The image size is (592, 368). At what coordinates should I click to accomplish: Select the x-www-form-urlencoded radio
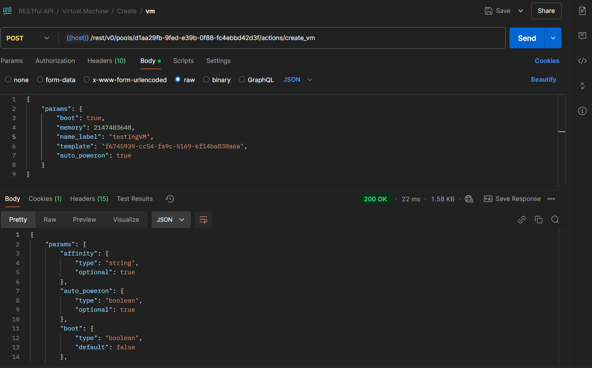[87, 80]
